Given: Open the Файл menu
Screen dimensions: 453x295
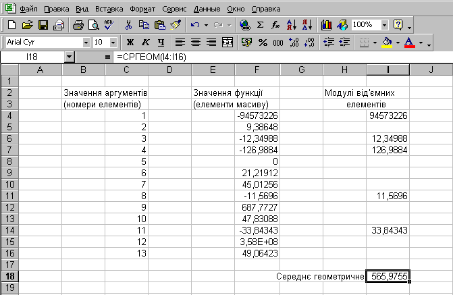Looking at the screenshot, I should pos(28,9).
